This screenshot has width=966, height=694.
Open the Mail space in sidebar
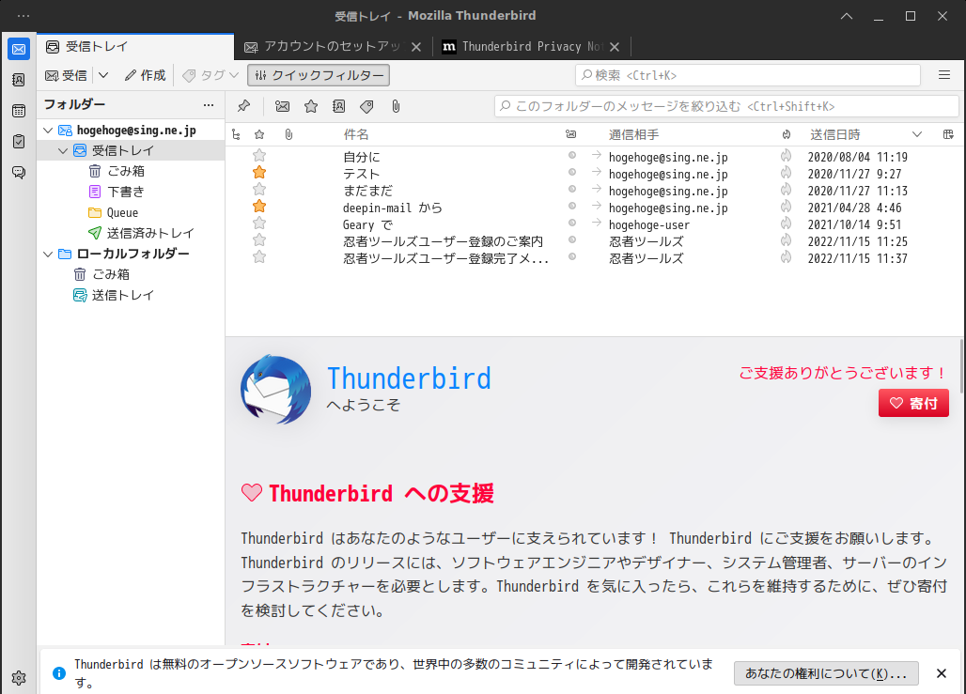click(x=19, y=49)
